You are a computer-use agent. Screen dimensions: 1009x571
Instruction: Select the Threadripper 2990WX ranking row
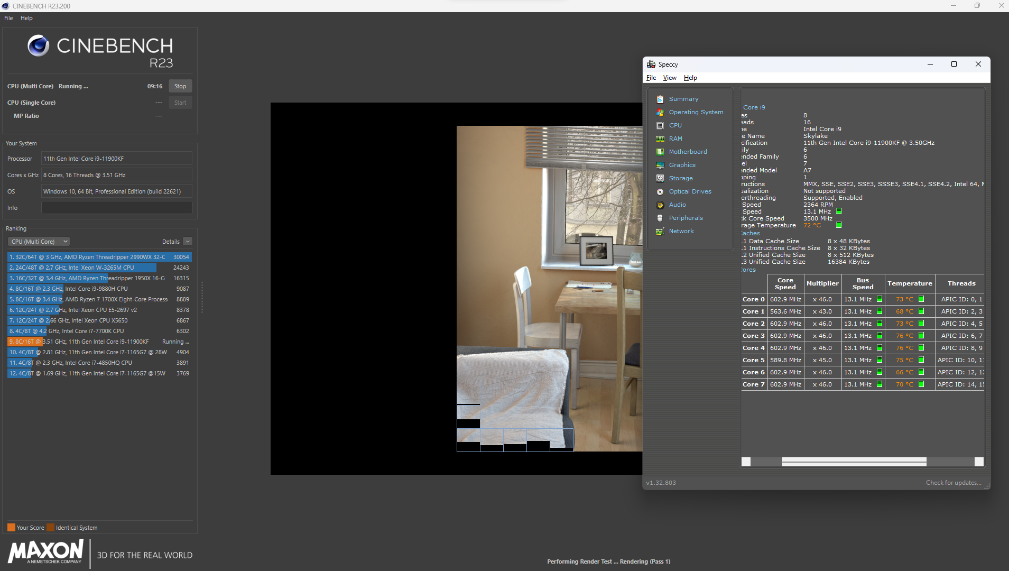tap(99, 257)
